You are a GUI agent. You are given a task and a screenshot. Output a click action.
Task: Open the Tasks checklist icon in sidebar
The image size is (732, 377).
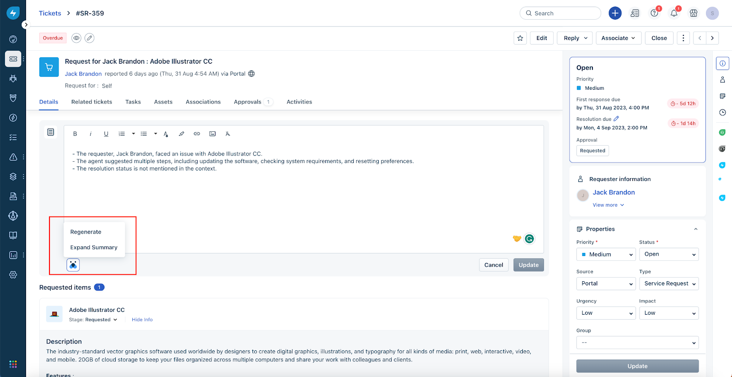point(13,137)
